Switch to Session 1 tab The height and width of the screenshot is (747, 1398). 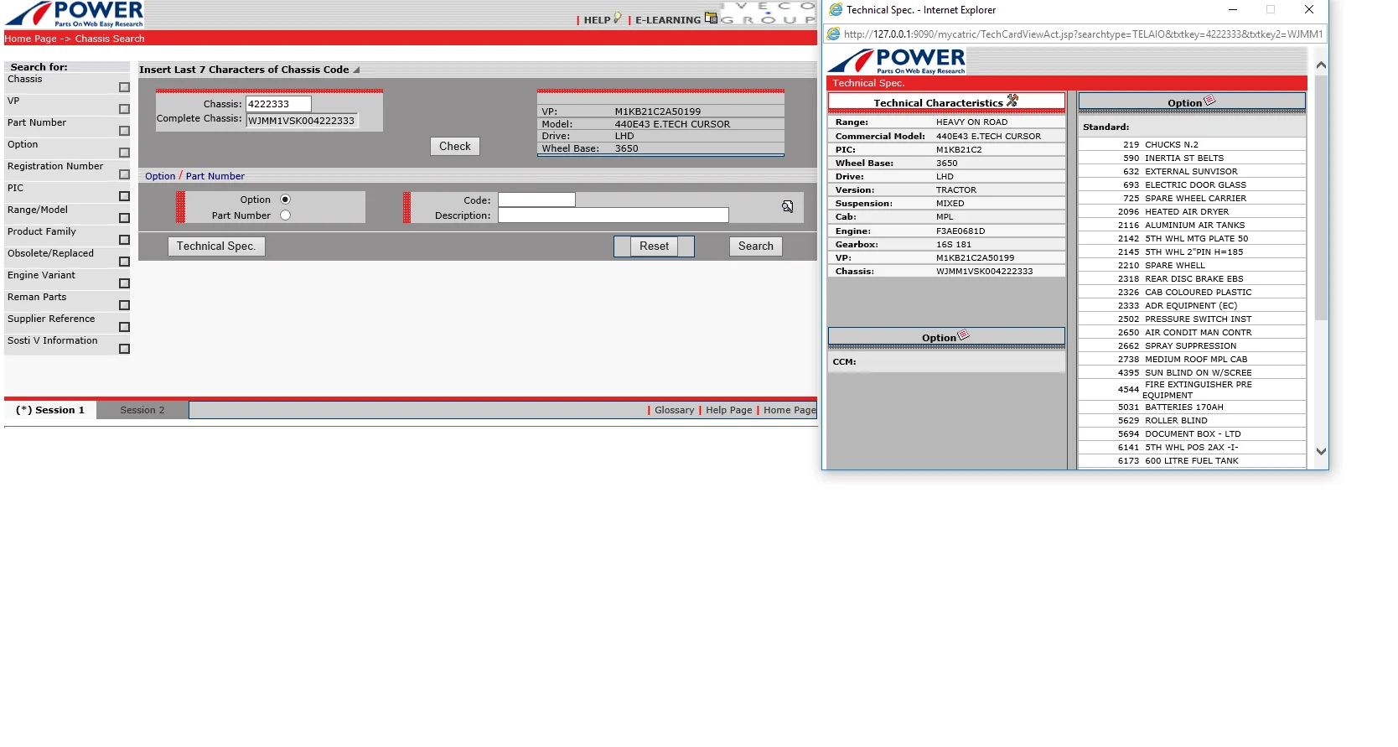pos(50,410)
